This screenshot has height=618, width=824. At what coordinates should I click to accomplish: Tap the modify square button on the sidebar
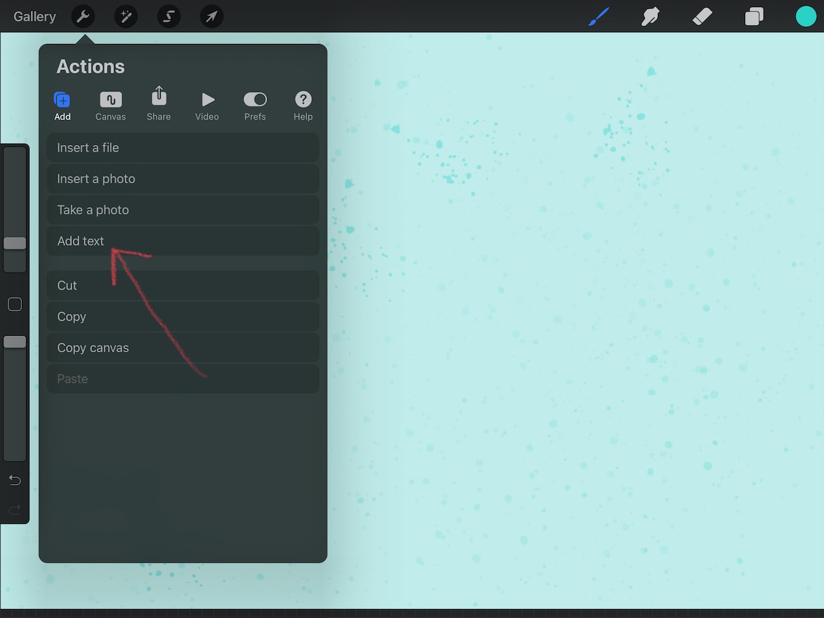coord(15,304)
